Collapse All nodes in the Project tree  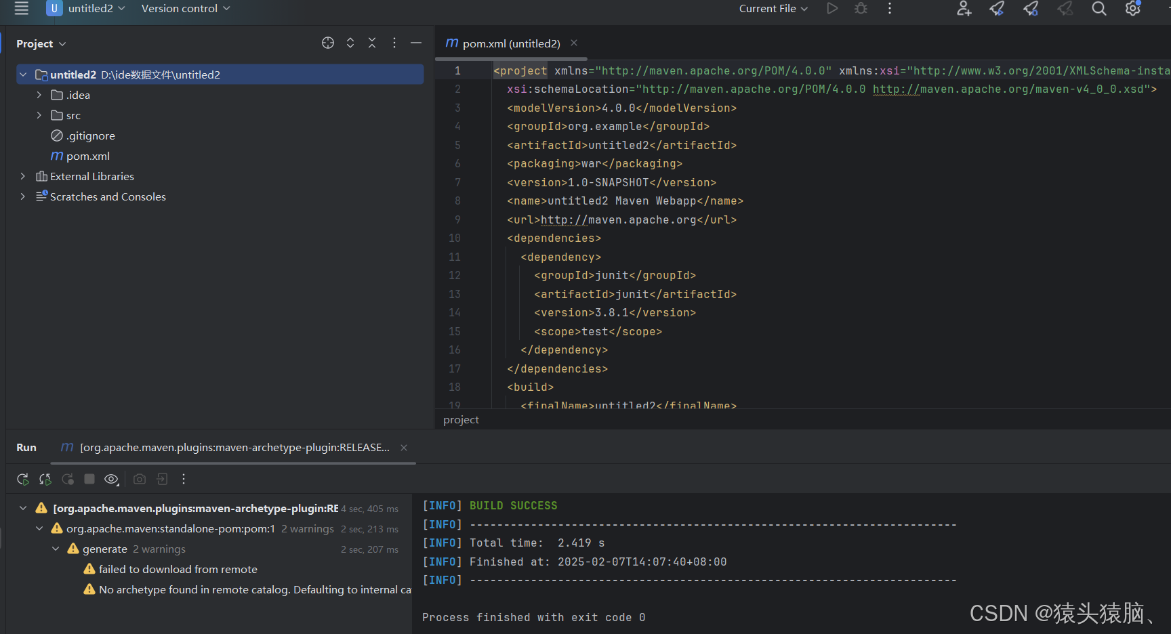[x=372, y=43]
